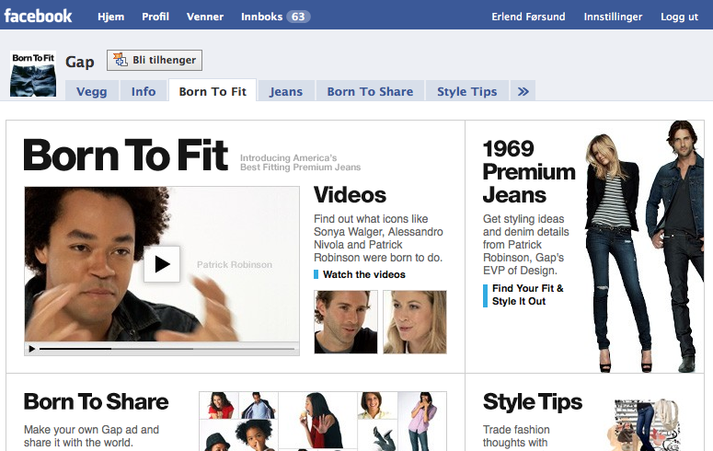Open Find Your Fit & Style It Out
713x451 pixels.
tap(527, 295)
